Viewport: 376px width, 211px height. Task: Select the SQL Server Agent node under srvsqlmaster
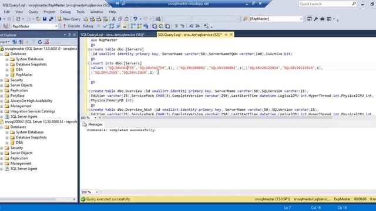point(23,117)
